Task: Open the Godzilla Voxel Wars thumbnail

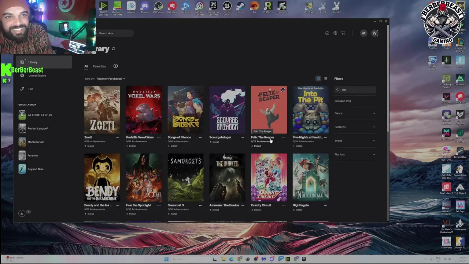Action: [144, 110]
